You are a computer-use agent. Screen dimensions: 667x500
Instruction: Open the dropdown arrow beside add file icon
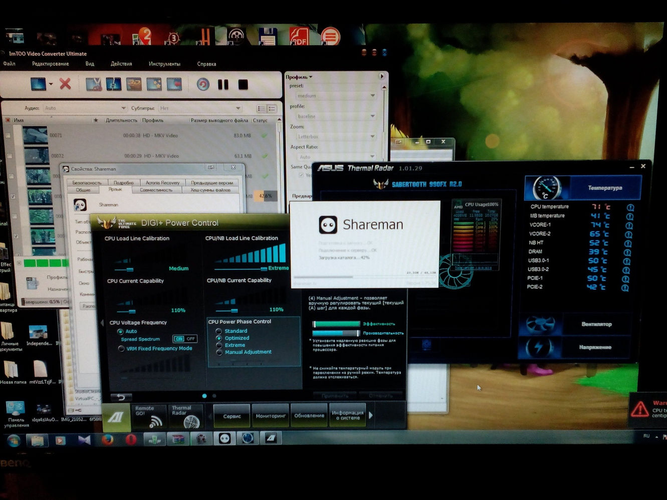pyautogui.click(x=51, y=84)
